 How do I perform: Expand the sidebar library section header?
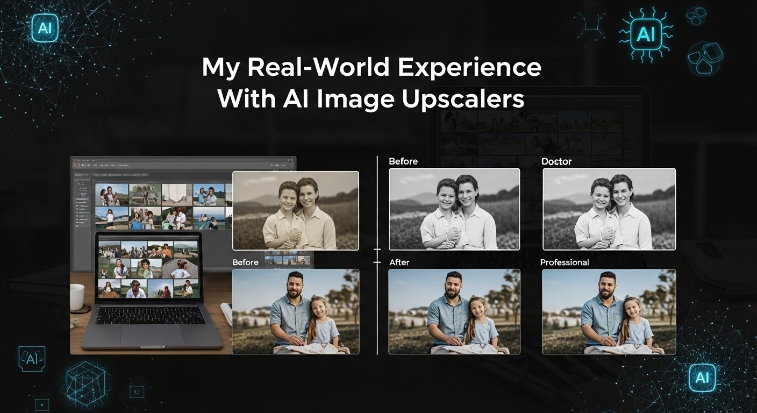[x=79, y=174]
